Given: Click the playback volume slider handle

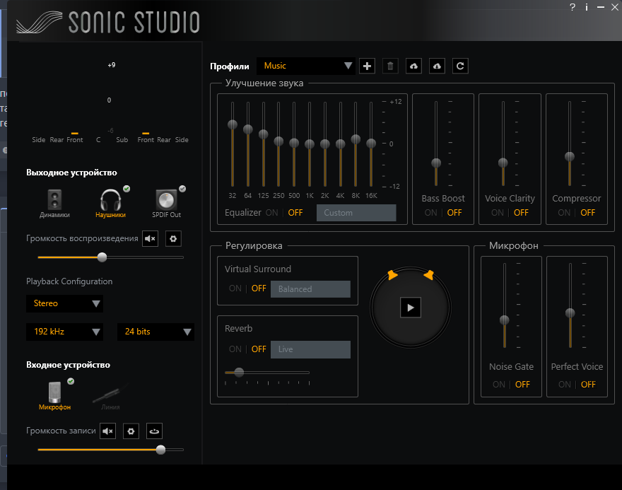Looking at the screenshot, I should [x=102, y=257].
